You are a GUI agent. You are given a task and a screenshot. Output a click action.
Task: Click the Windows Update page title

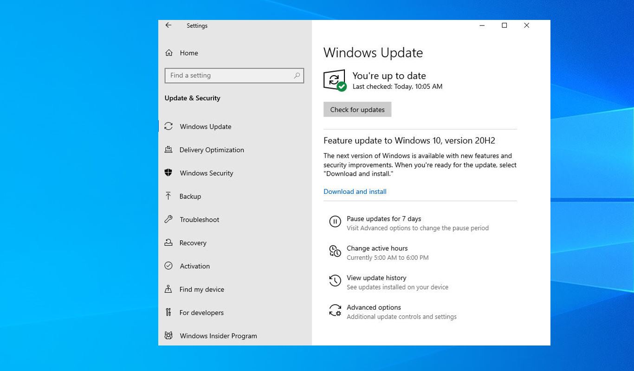[373, 52]
